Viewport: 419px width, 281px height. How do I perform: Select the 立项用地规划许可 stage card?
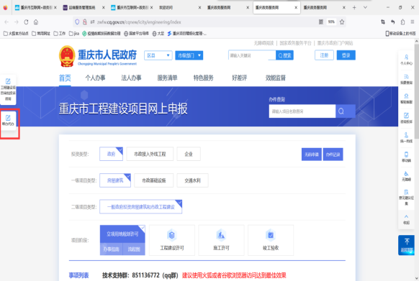[122, 234]
